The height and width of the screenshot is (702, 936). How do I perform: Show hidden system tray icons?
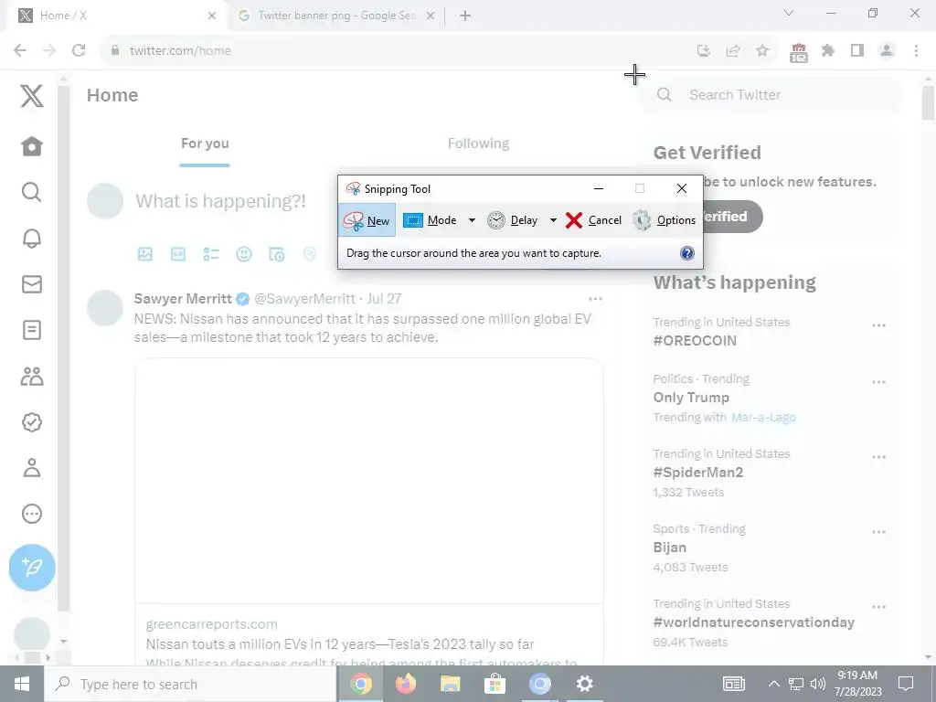773,684
